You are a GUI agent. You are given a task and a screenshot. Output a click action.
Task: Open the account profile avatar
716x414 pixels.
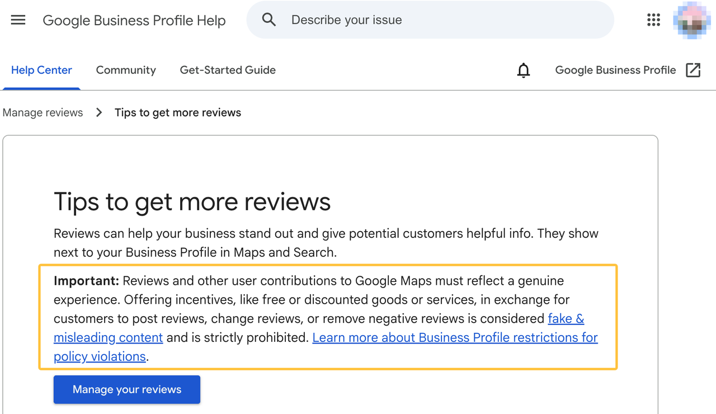691,20
